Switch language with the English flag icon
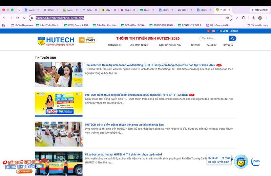 point(214,31)
